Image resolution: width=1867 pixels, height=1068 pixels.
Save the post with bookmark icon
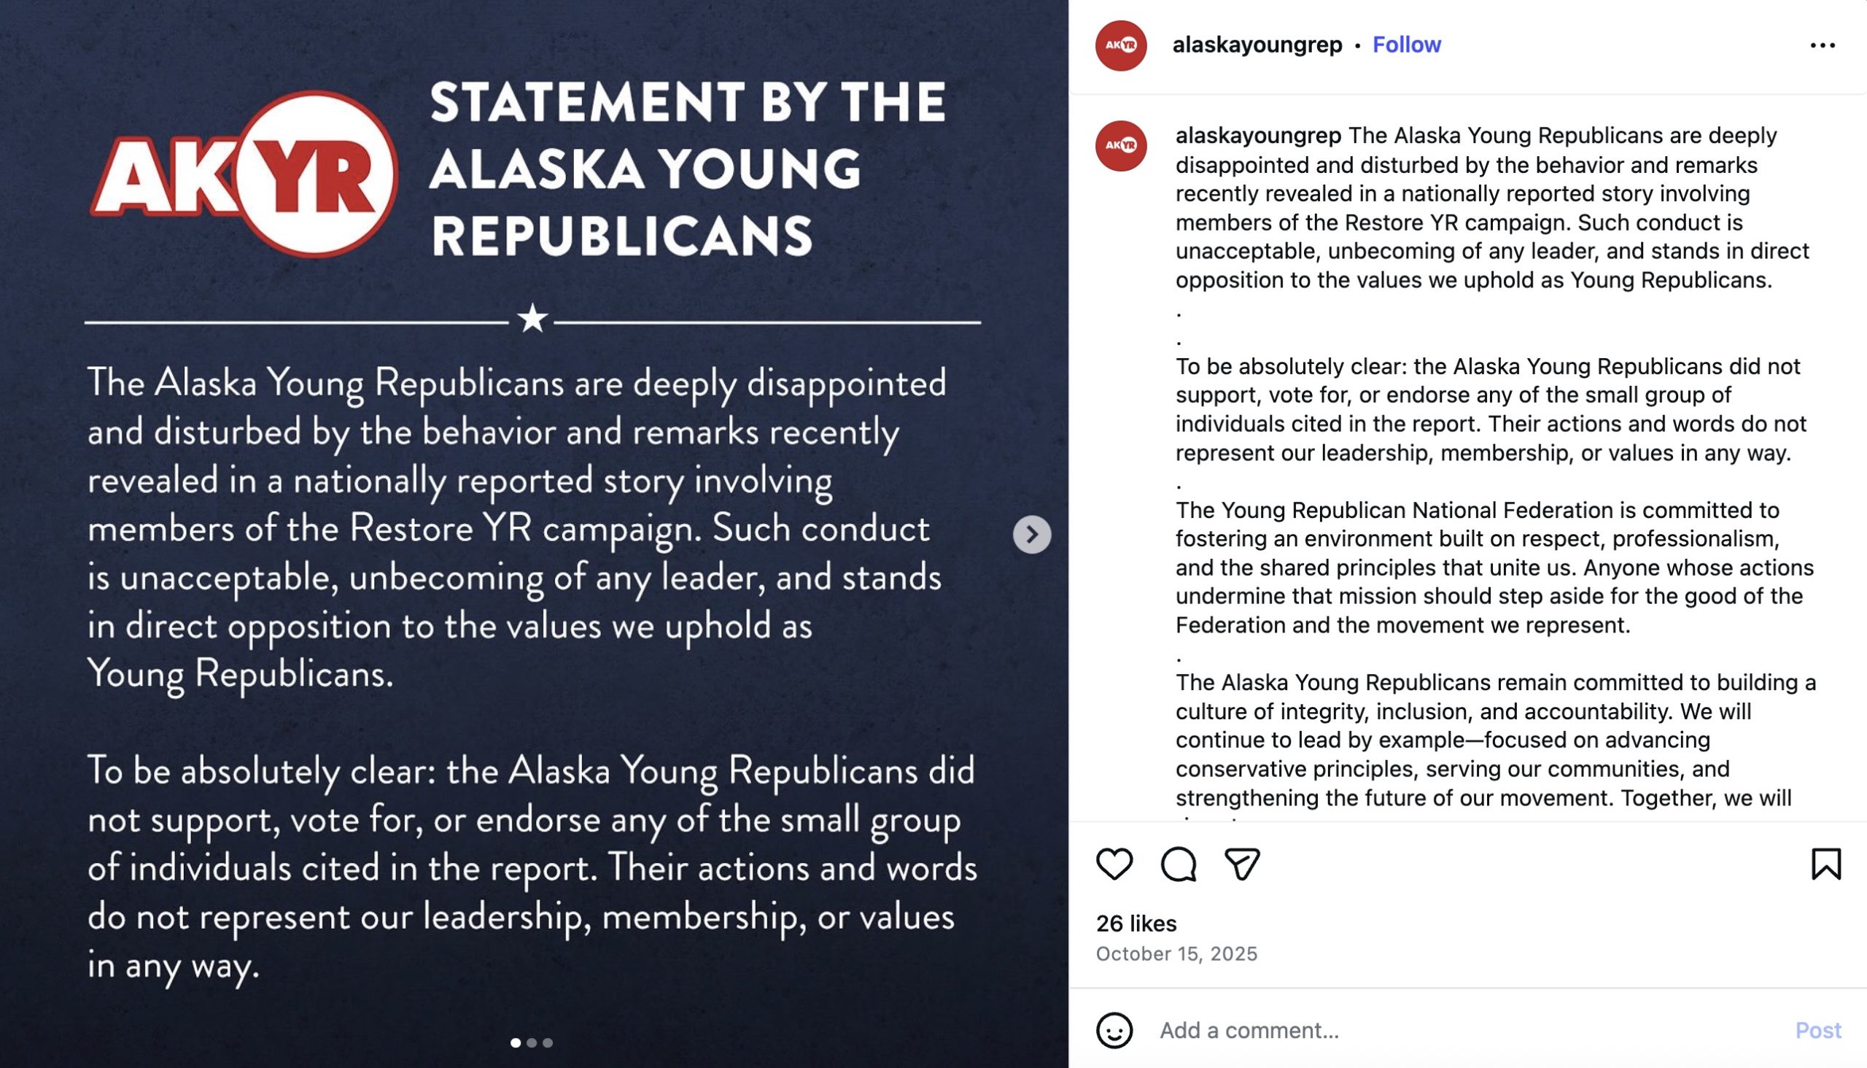(1825, 863)
